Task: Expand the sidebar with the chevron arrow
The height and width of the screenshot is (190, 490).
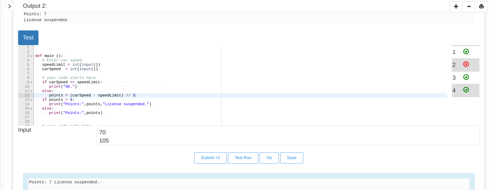Action: click(x=10, y=6)
